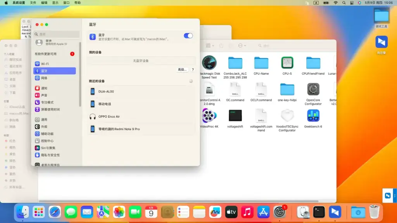397x223 pixels.
Task: Open 编辑 menu in menu bar
Action: [44, 3]
